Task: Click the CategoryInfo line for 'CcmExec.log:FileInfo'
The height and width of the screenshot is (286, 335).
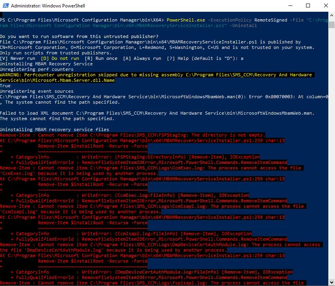Action: (x=130, y=196)
